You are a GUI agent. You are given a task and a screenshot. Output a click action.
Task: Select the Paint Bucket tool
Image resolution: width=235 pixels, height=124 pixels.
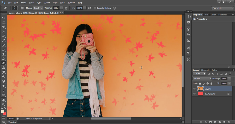3,68
